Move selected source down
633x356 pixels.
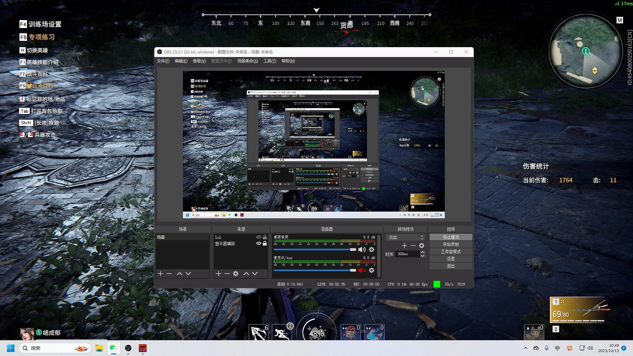(x=255, y=274)
